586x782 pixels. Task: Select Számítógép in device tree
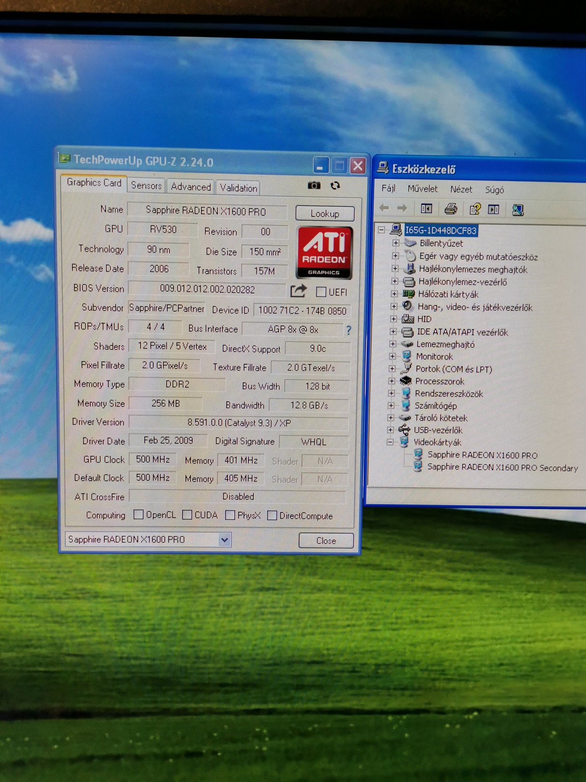tap(436, 405)
